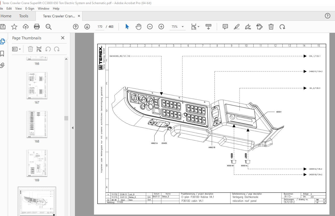This screenshot has width=335, height=216.
Task: Switch to Home tab
Action: tap(6, 16)
